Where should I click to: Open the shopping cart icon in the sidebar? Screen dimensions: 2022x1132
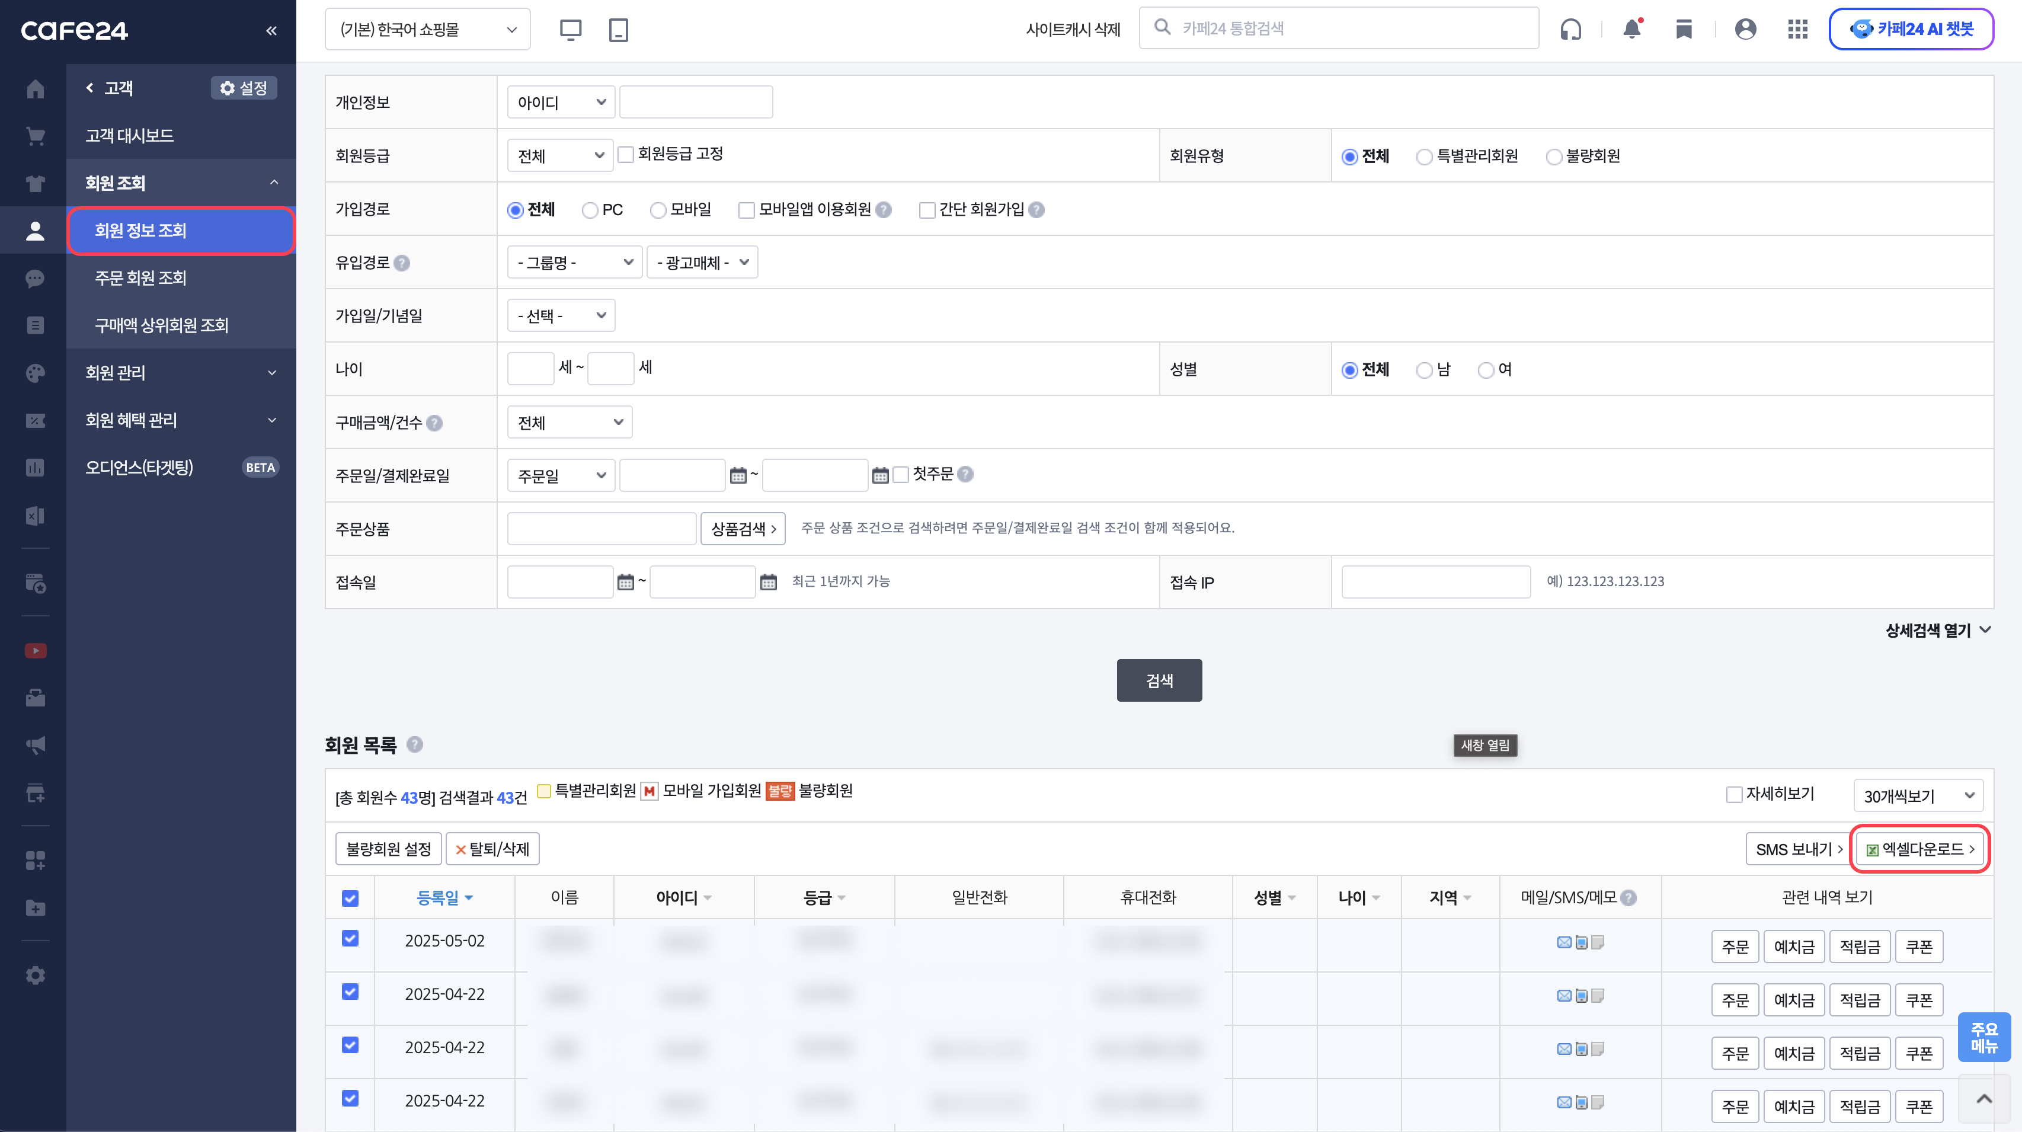coord(36,136)
